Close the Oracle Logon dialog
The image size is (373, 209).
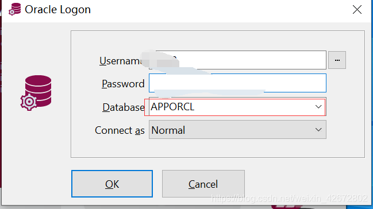click(357, 10)
